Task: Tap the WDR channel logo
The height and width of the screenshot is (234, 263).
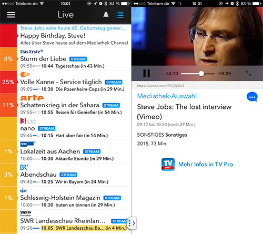Action: [27, 144]
